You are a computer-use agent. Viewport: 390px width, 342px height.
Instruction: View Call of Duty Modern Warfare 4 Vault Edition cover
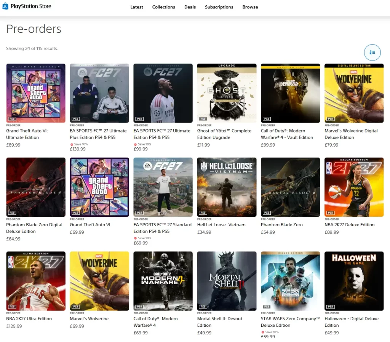290,93
